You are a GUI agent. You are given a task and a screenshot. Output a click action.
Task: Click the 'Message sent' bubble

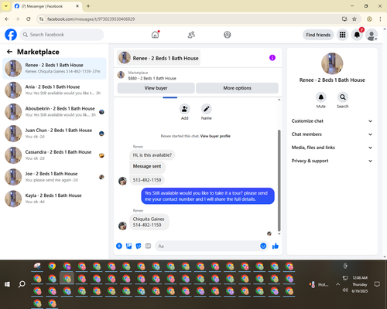click(x=147, y=166)
